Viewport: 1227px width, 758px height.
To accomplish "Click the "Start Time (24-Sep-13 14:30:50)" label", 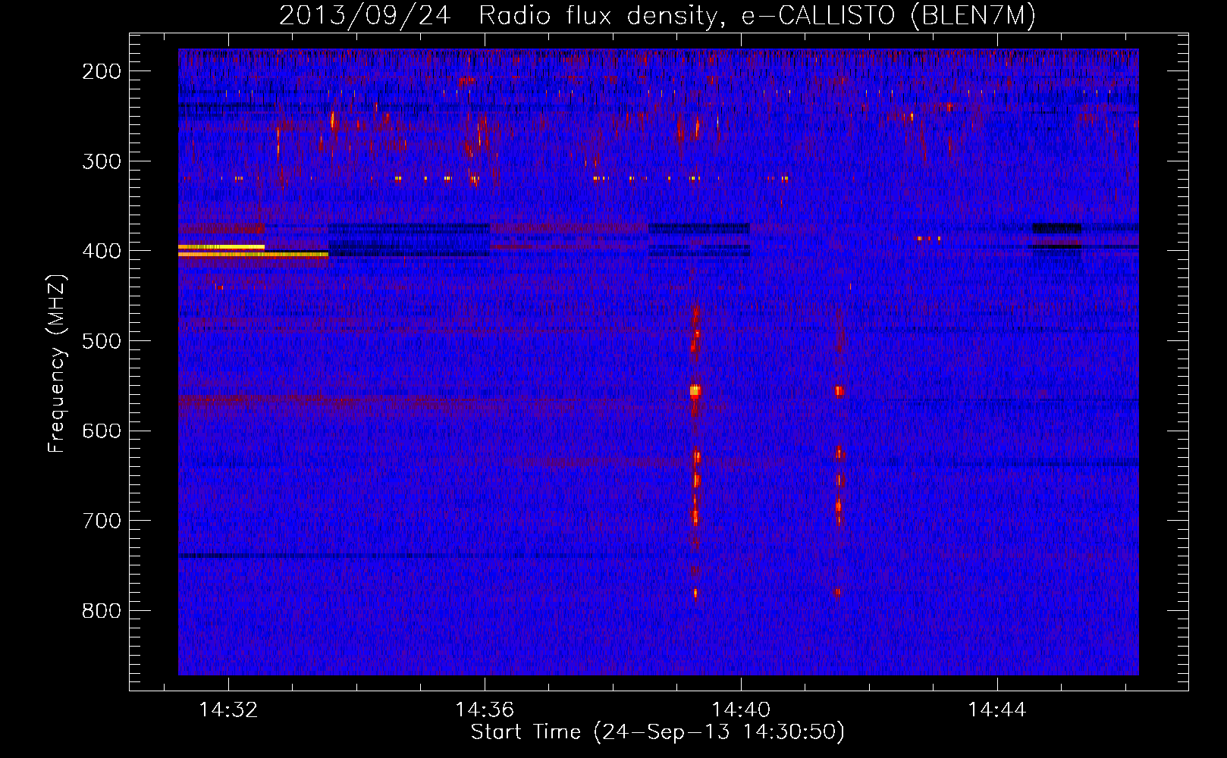I will point(657,731).
